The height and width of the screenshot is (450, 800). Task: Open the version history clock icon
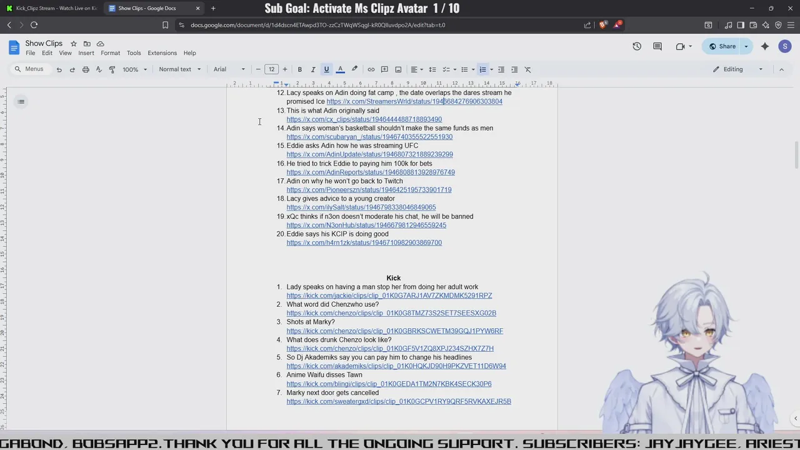(x=637, y=46)
